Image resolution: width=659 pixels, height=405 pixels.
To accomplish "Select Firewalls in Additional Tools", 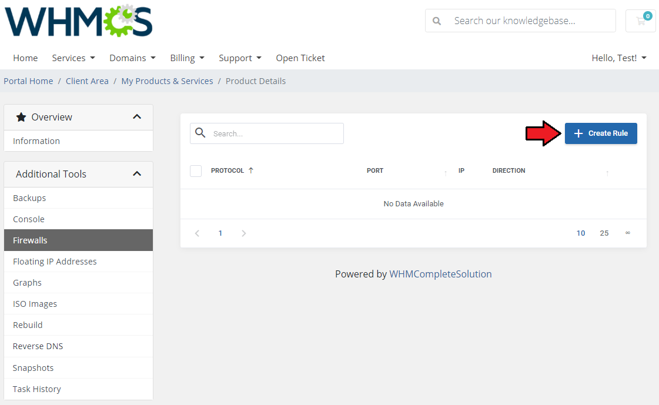I will point(79,240).
